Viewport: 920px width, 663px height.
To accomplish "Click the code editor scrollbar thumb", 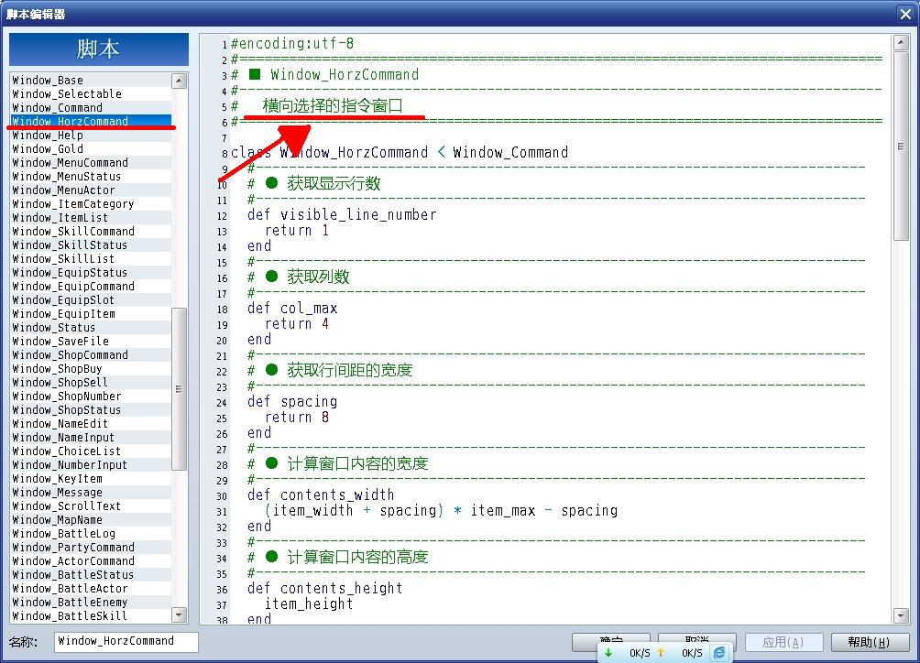I will (901, 146).
